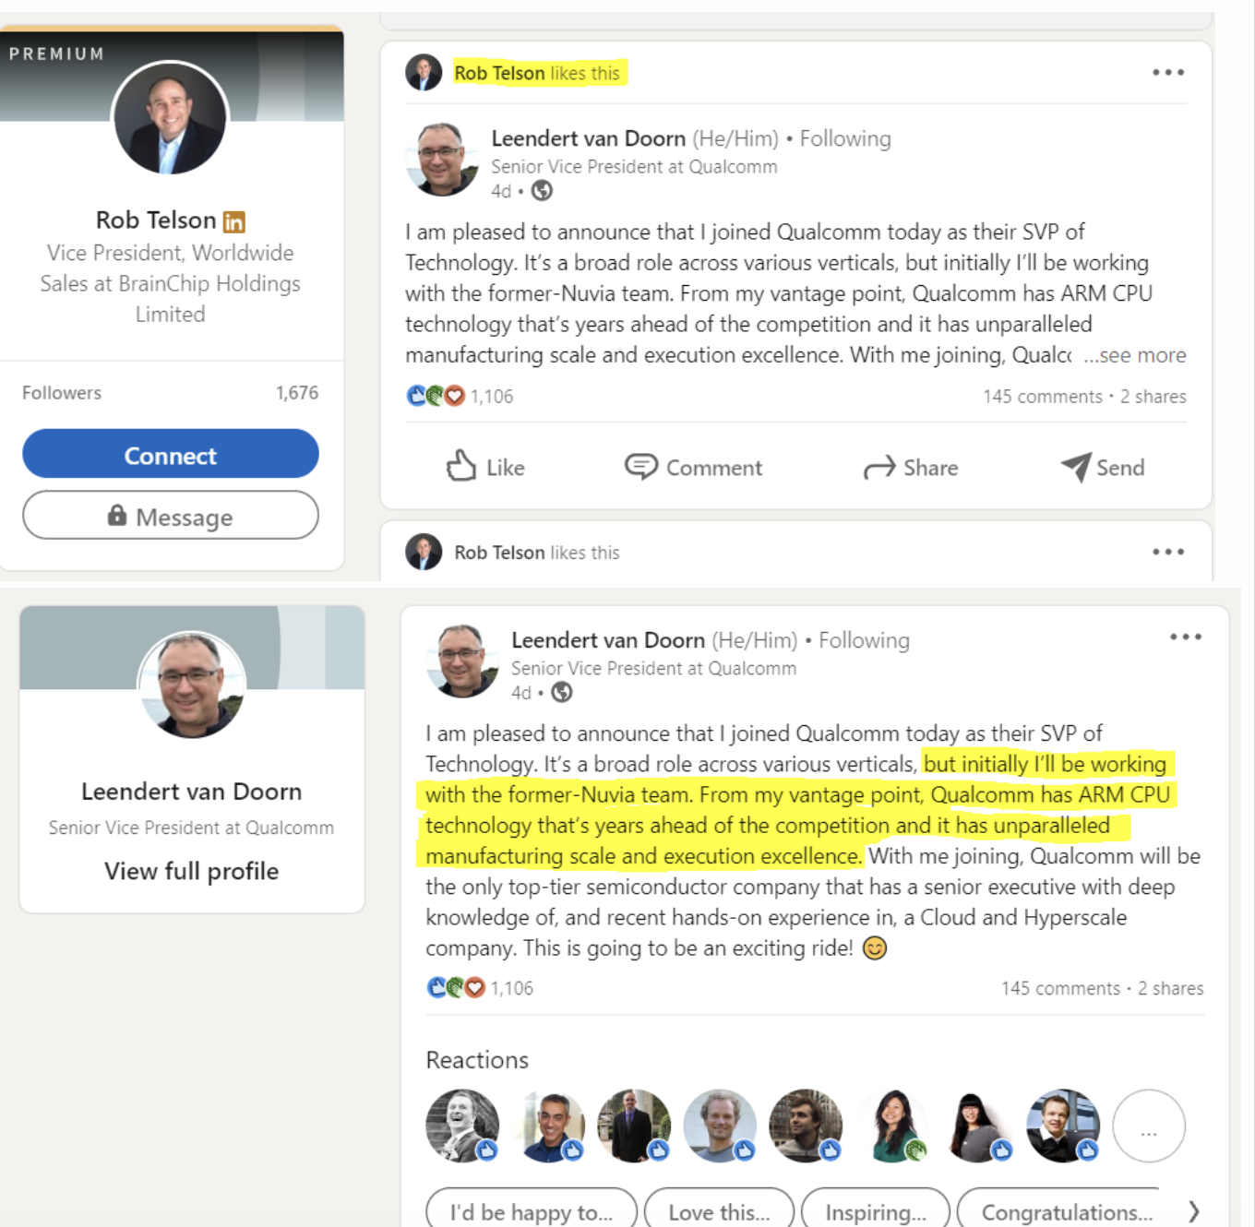Open three-dot menu on first Rob Telson post
1255x1227 pixels.
(x=1167, y=72)
